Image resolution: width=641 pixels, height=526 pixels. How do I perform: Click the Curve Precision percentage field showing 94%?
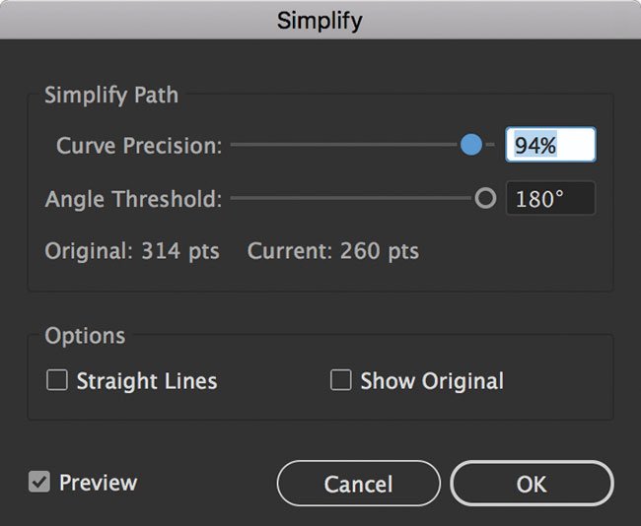coord(550,145)
